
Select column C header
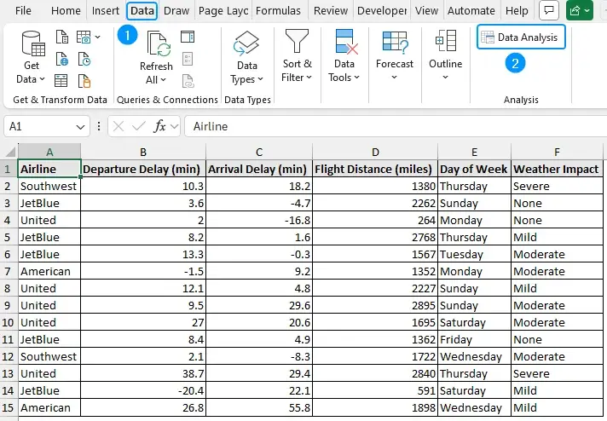[259, 152]
